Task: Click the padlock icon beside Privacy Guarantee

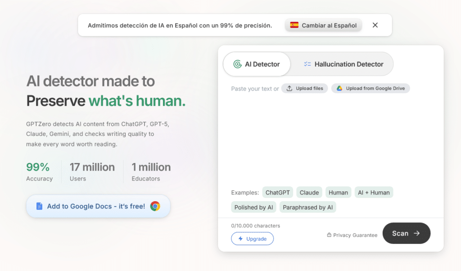Action: [x=329, y=235]
